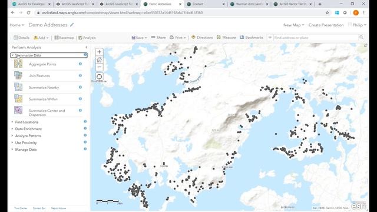Image resolution: width=377 pixels, height=212 pixels.
Task: Open the Measure tool
Action: tap(226, 38)
